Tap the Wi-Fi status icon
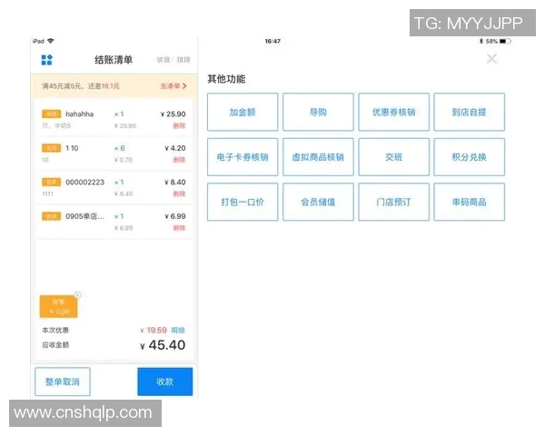Image resolution: width=545 pixels, height=436 pixels. [51, 41]
